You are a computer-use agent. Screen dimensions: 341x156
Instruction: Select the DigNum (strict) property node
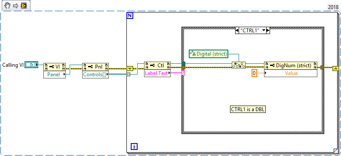coord(291,65)
